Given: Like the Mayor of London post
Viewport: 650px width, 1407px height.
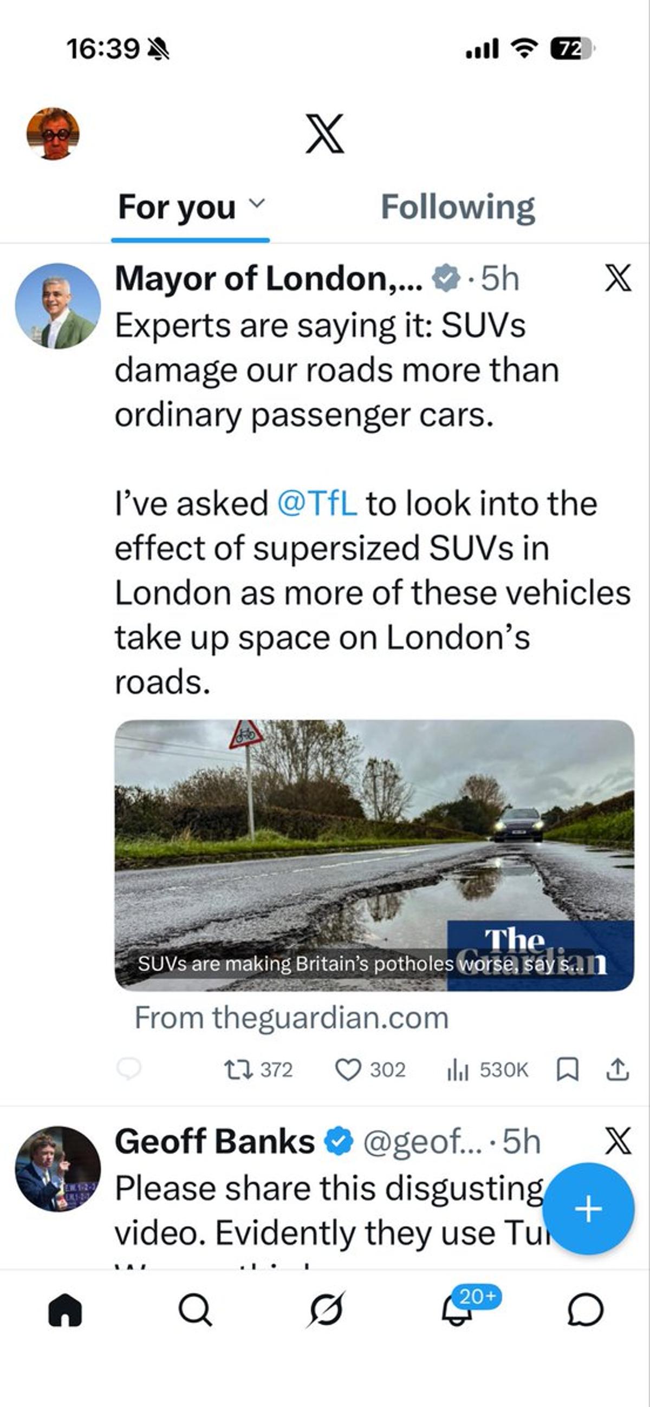Looking at the screenshot, I should coord(348,1069).
